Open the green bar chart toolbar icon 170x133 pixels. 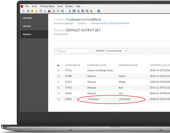tap(28, 11)
